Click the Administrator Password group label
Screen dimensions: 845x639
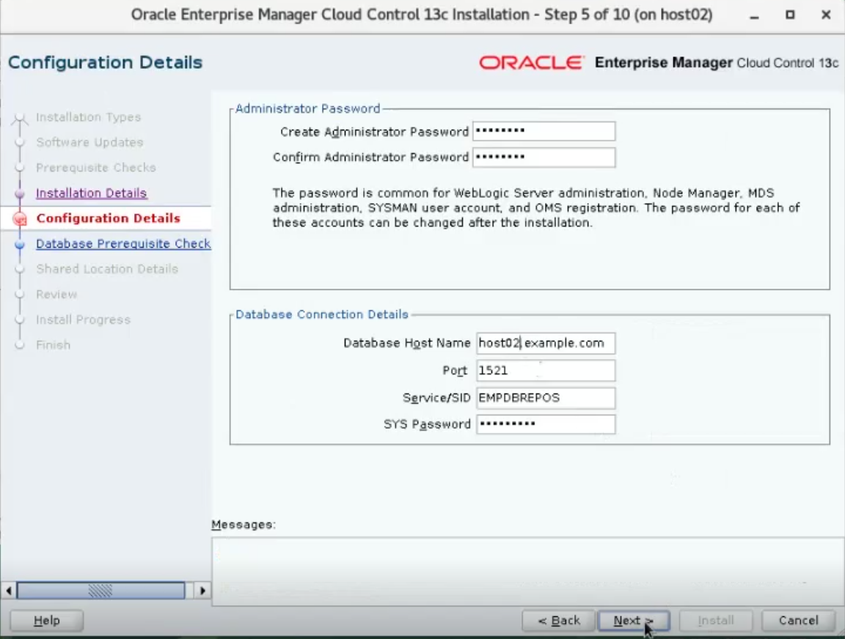308,108
